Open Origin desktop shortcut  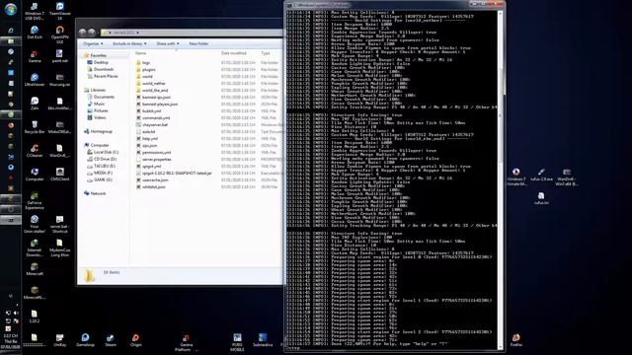(x=136, y=340)
